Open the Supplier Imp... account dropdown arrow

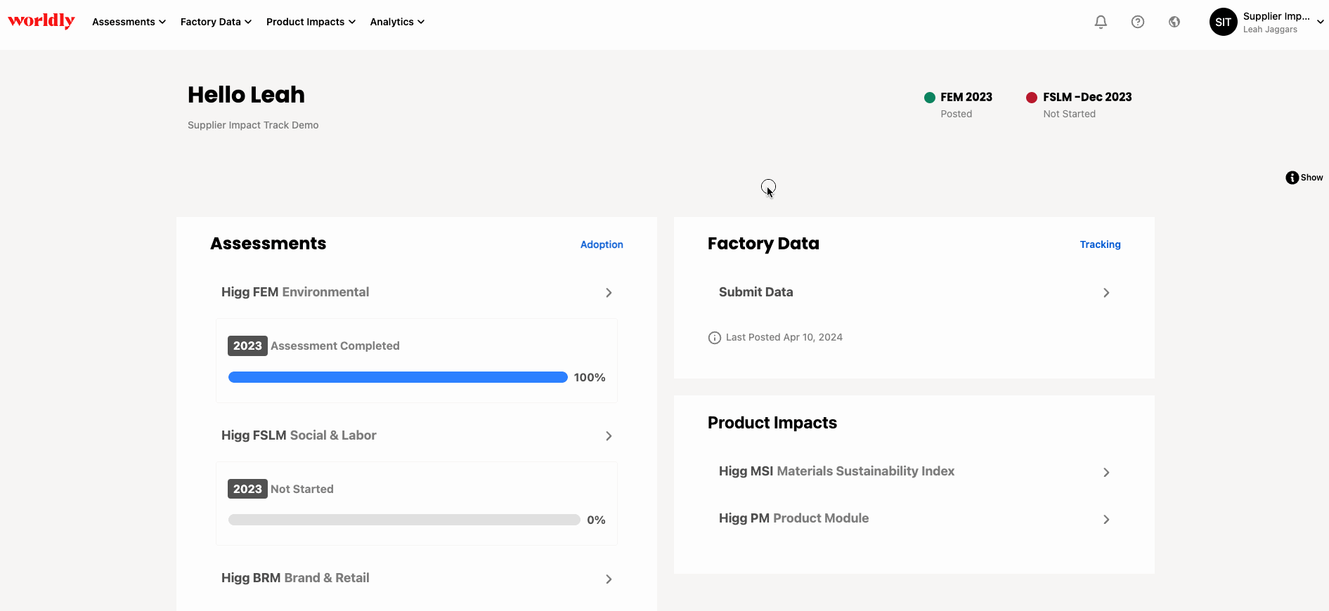1320,22
